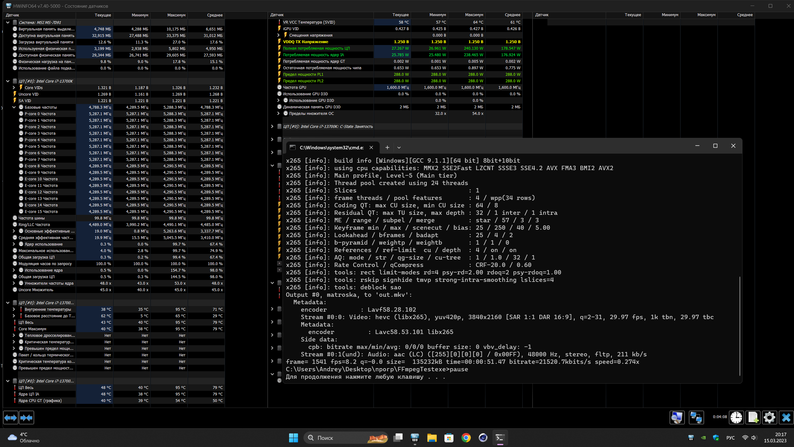Screen dimensions: 794x447
Task: Expand the C-State Занятость sensor group
Action: [x=272, y=127]
